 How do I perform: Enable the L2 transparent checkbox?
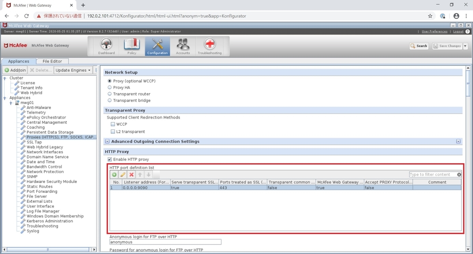click(x=113, y=132)
